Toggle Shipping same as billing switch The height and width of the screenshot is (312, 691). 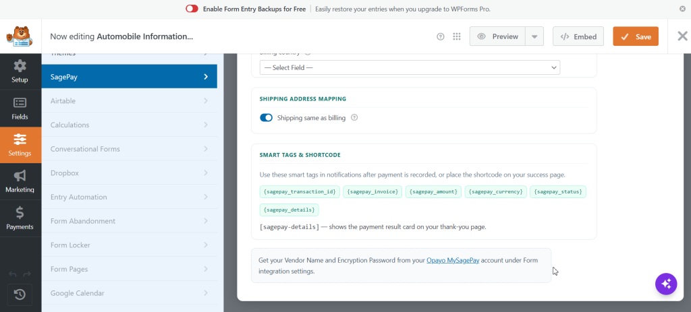point(266,117)
